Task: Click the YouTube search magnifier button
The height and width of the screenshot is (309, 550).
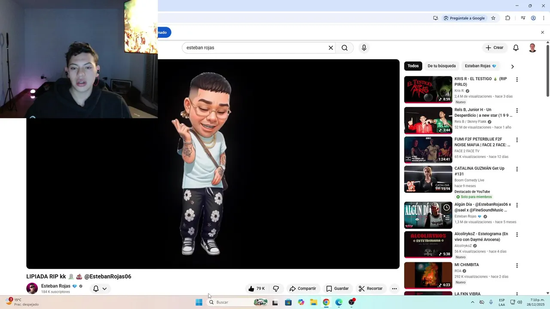Action: click(x=345, y=48)
